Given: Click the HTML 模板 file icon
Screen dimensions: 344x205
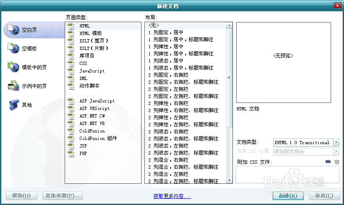Looking at the screenshot, I should [71, 33].
